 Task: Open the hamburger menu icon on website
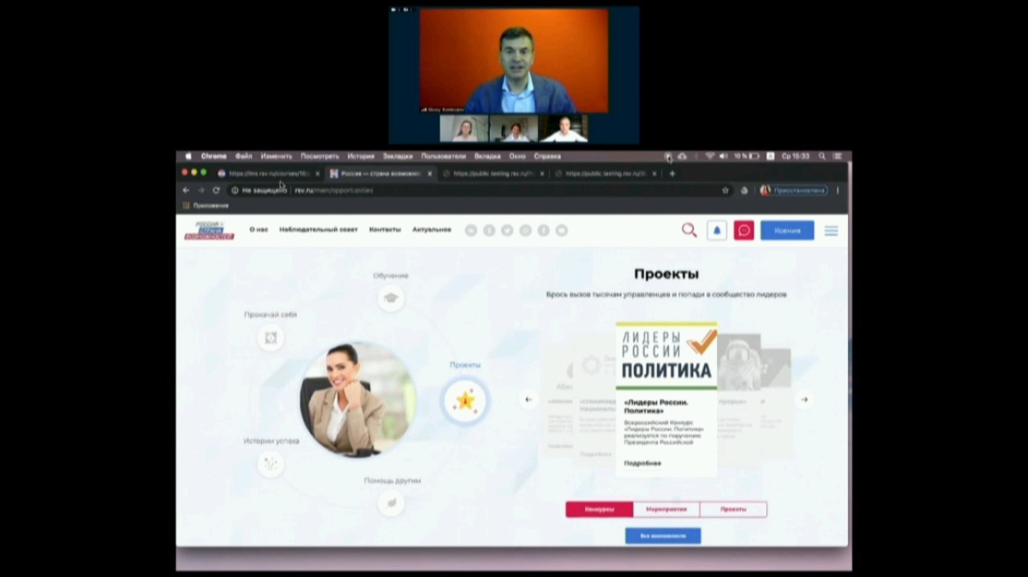pos(831,230)
